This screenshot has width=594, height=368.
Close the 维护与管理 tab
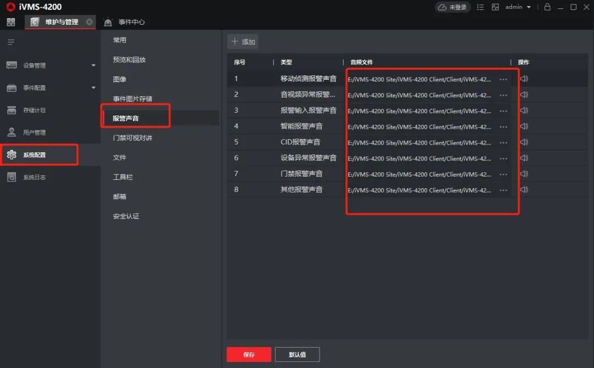[90, 22]
